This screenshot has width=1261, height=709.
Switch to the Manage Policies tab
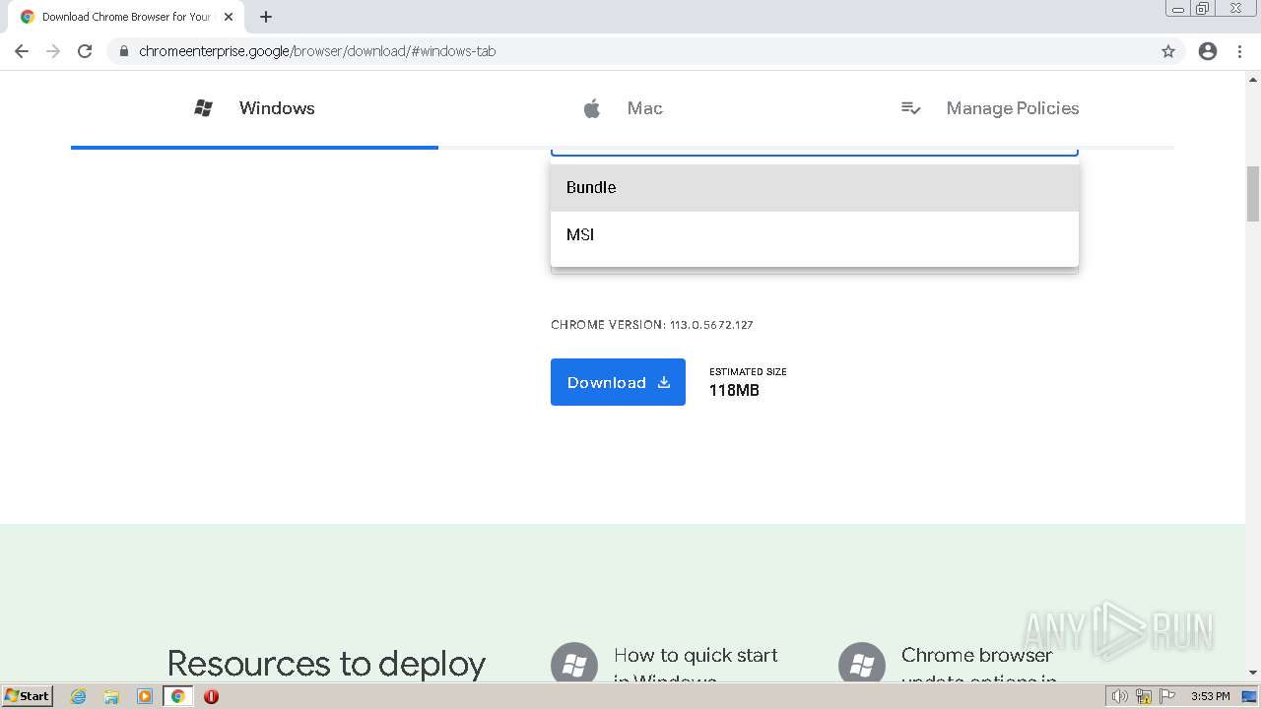tap(990, 108)
